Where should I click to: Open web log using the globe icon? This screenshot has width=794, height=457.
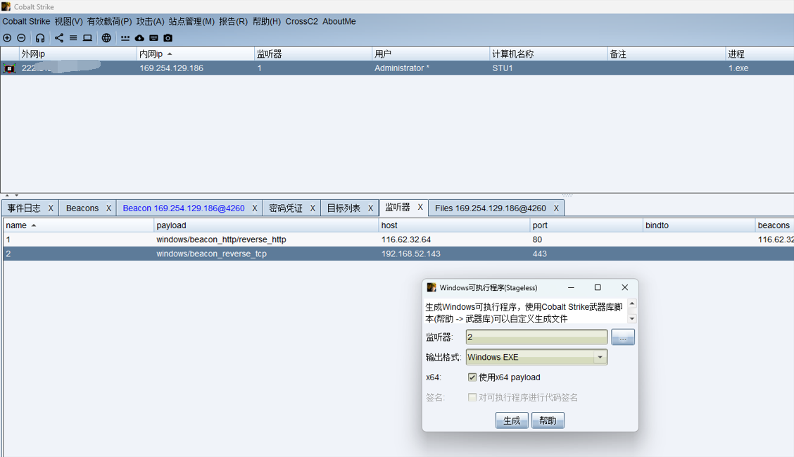(x=106, y=38)
